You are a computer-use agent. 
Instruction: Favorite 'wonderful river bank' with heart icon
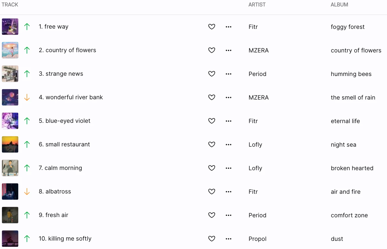pos(212,97)
